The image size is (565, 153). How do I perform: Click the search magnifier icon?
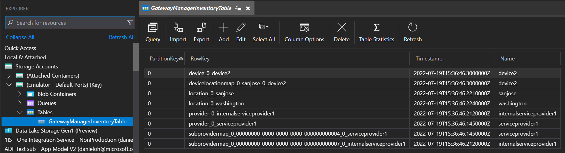coord(11,23)
